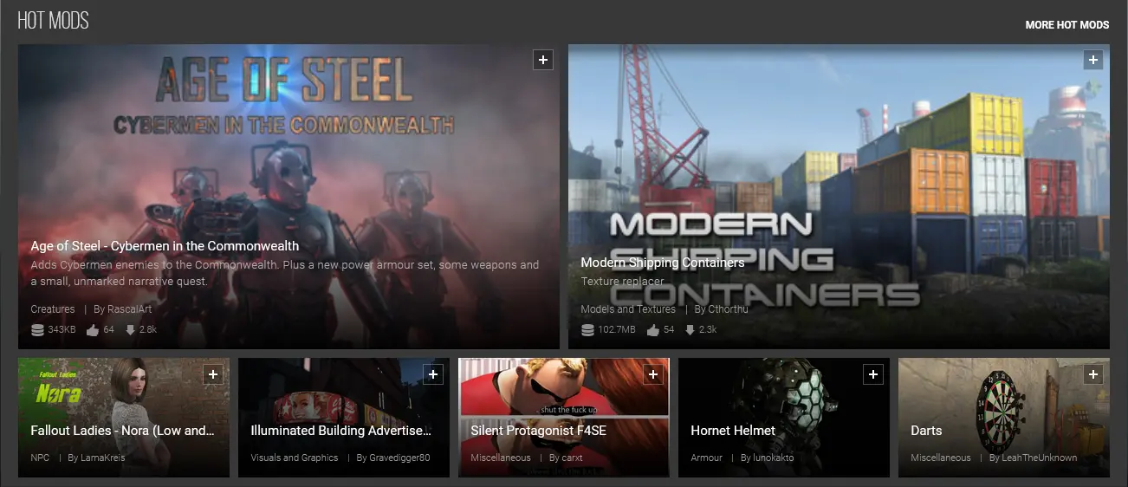Screen dimensions: 1128x487
Task: Select the Creatures category link
Action: 53,309
